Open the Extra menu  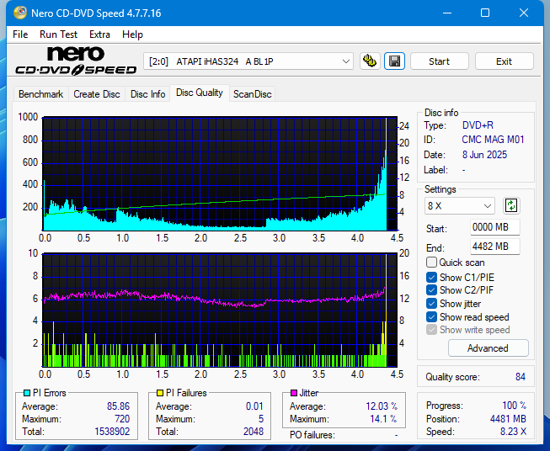(x=99, y=34)
